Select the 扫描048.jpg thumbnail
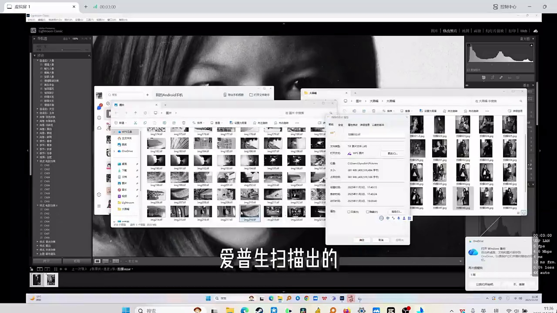This screenshot has height=313, width=557. pyautogui.click(x=462, y=199)
